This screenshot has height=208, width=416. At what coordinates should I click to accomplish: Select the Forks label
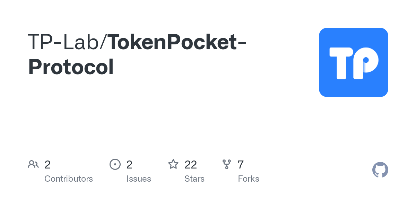(x=249, y=179)
